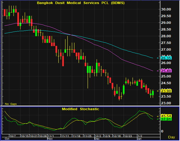Click the small arrow beside the 23.90 label
Viewport: 180px width, 141px height.
tap(158, 91)
